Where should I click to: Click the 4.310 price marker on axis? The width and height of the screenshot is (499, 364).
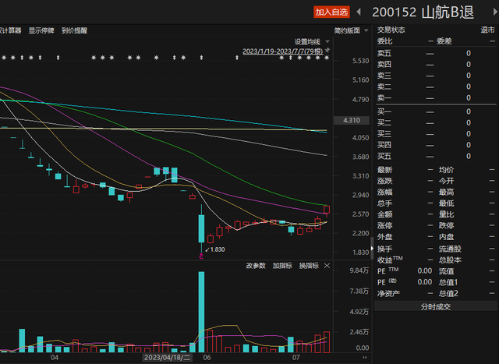coord(351,121)
